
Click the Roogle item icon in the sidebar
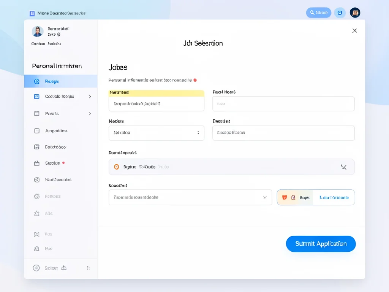(37, 81)
